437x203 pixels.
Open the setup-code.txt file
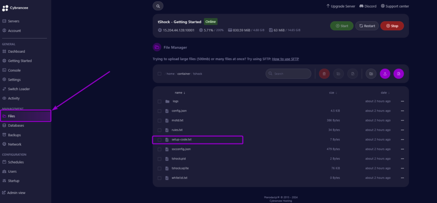tap(181, 140)
